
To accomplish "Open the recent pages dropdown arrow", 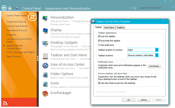I will pos(13,8).
